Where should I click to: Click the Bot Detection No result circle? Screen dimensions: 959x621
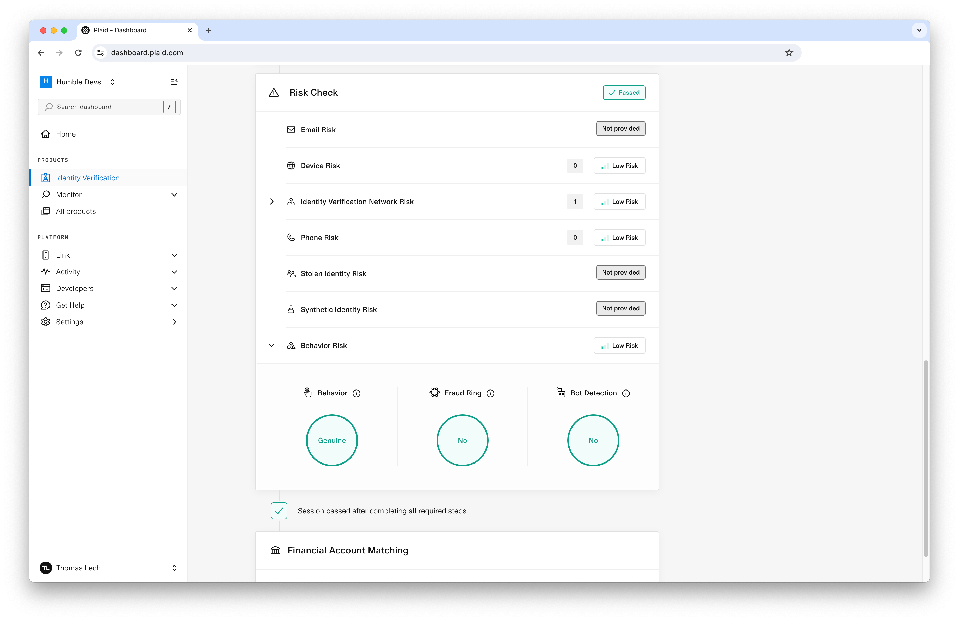[x=593, y=440]
